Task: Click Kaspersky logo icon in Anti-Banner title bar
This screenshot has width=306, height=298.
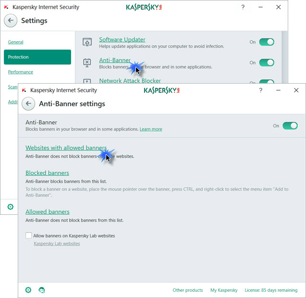Action: [24, 90]
